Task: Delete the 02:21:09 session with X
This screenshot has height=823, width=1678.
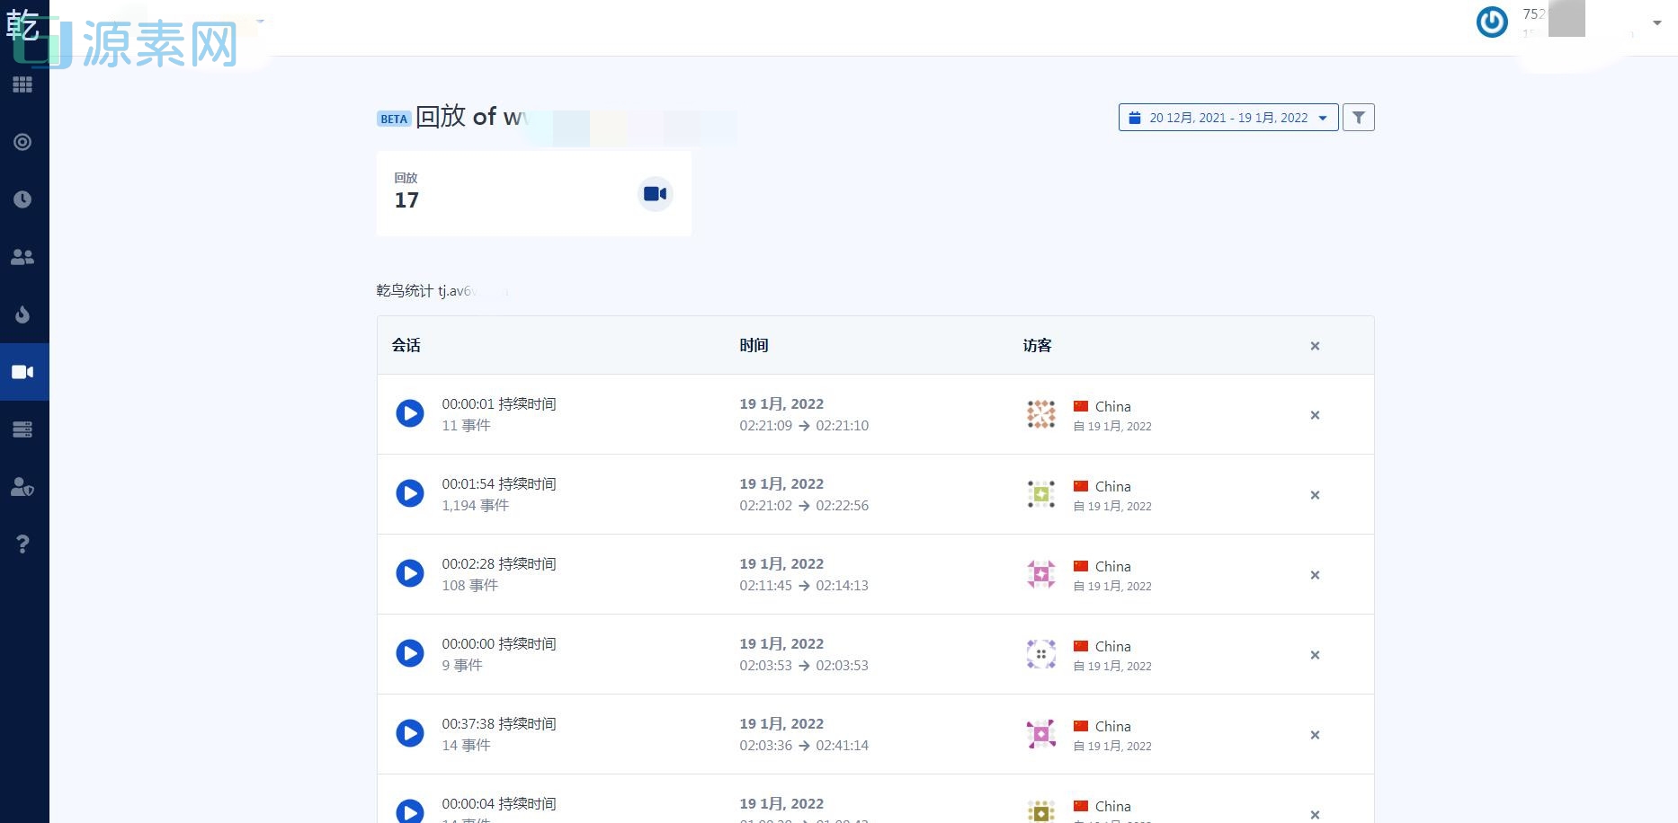Action: pyautogui.click(x=1315, y=415)
